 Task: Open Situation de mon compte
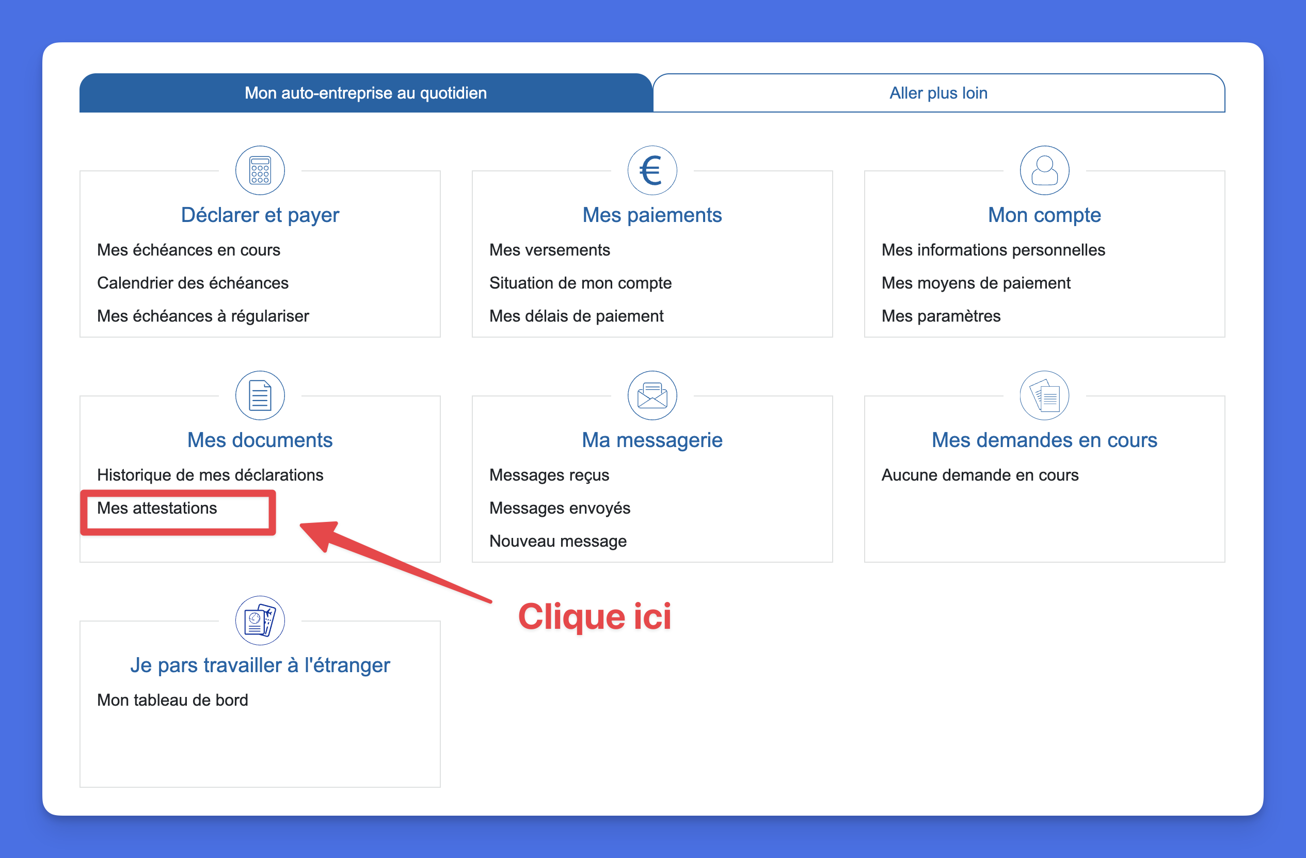[x=580, y=283]
